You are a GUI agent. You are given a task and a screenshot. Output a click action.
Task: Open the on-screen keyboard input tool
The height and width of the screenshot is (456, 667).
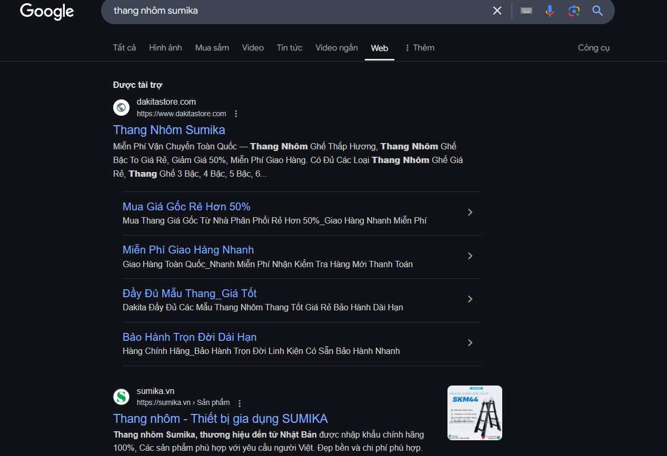(526, 11)
